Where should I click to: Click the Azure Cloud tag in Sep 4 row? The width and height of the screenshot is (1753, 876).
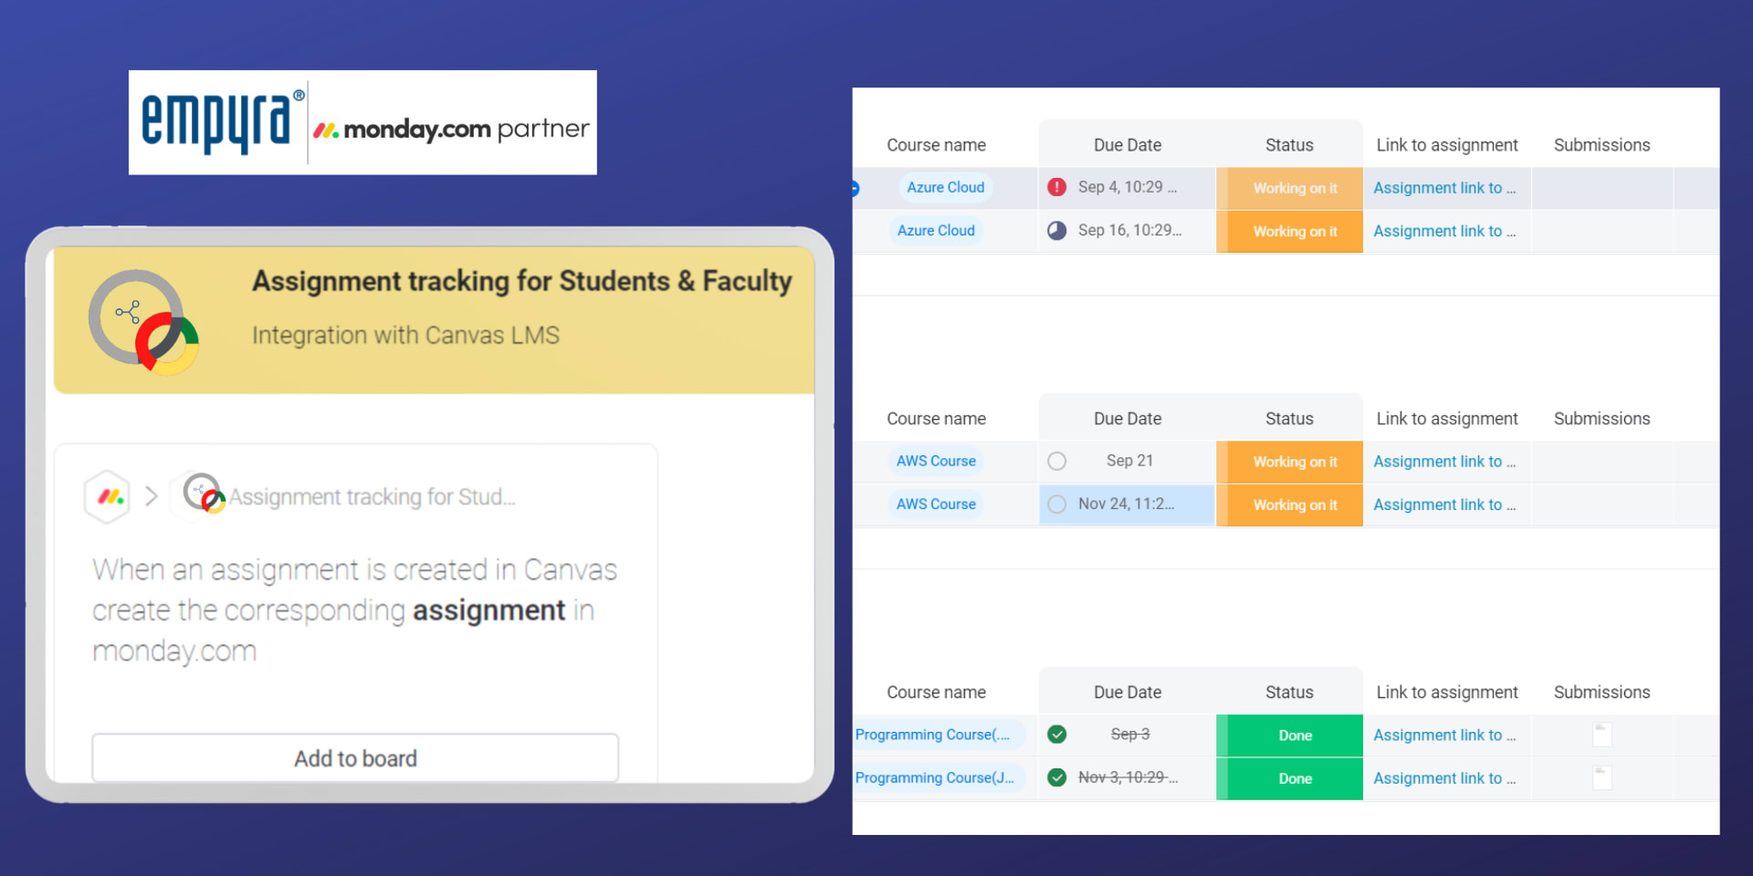coord(945,187)
